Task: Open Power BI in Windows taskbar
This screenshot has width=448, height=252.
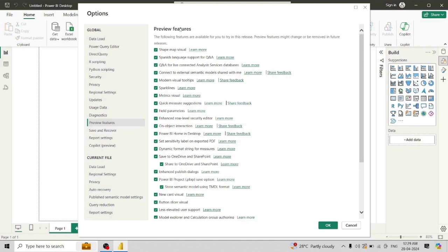Action: tap(120, 246)
